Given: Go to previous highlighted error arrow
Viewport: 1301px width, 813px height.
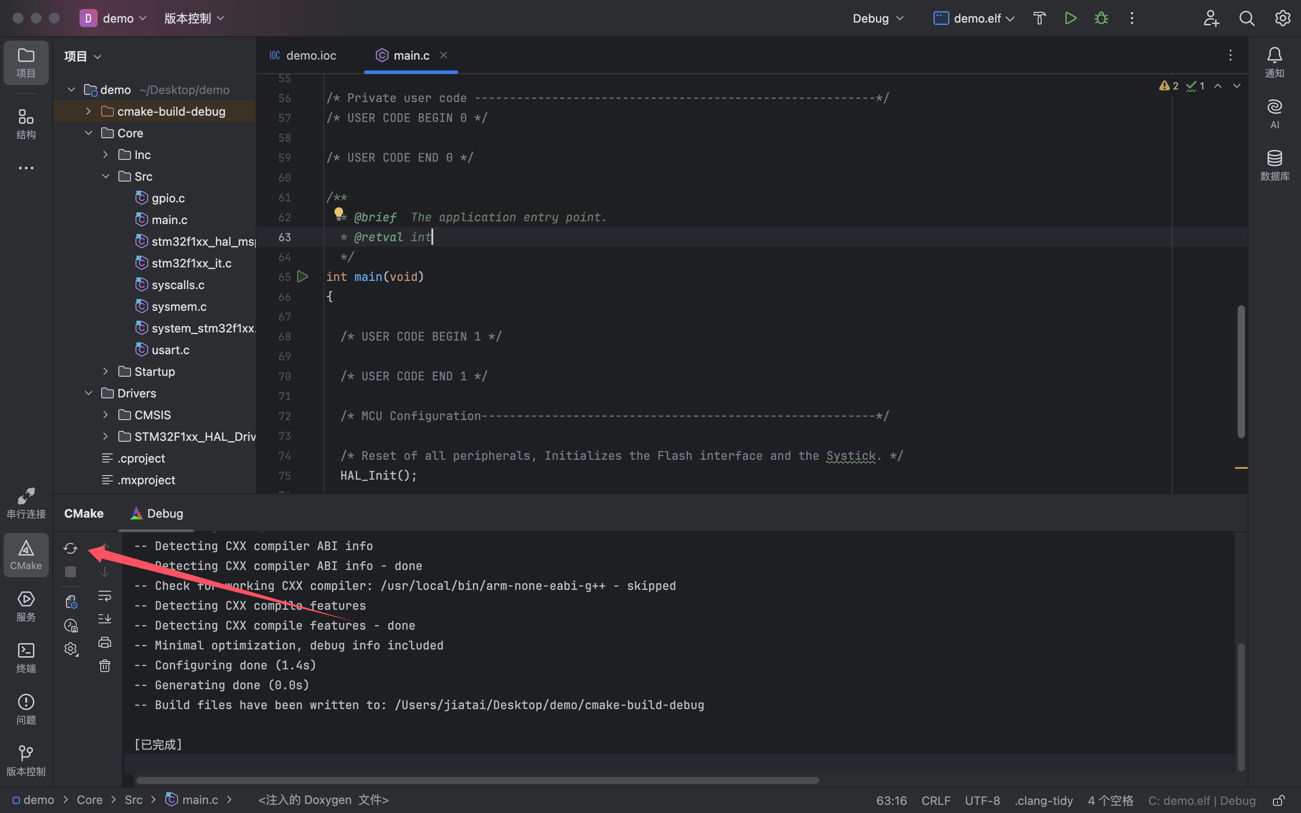Looking at the screenshot, I should [1218, 86].
